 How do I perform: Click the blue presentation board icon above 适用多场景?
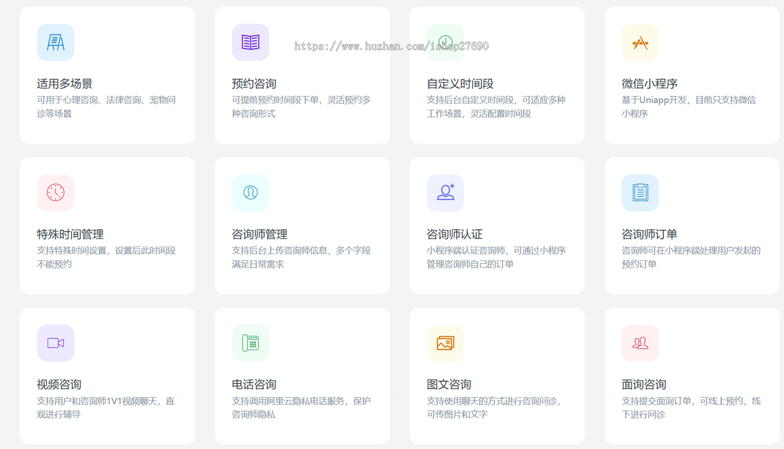(56, 42)
